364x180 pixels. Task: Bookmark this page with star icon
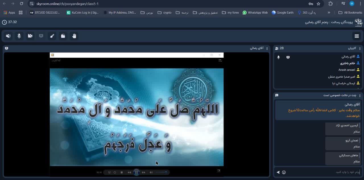pyautogui.click(x=318, y=4)
